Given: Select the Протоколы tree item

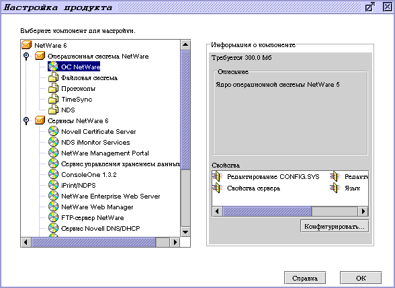Looking at the screenshot, I should click(79, 89).
